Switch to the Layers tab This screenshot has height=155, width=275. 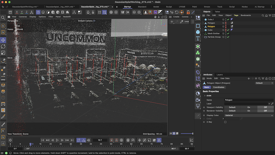pyautogui.click(x=220, y=75)
